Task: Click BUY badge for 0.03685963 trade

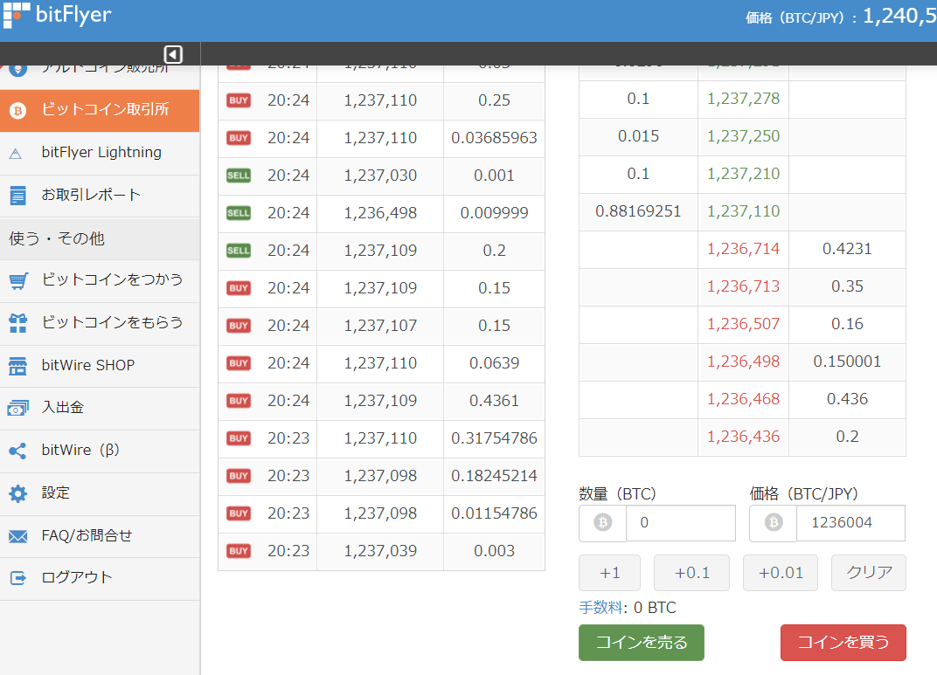Action: pyautogui.click(x=239, y=139)
